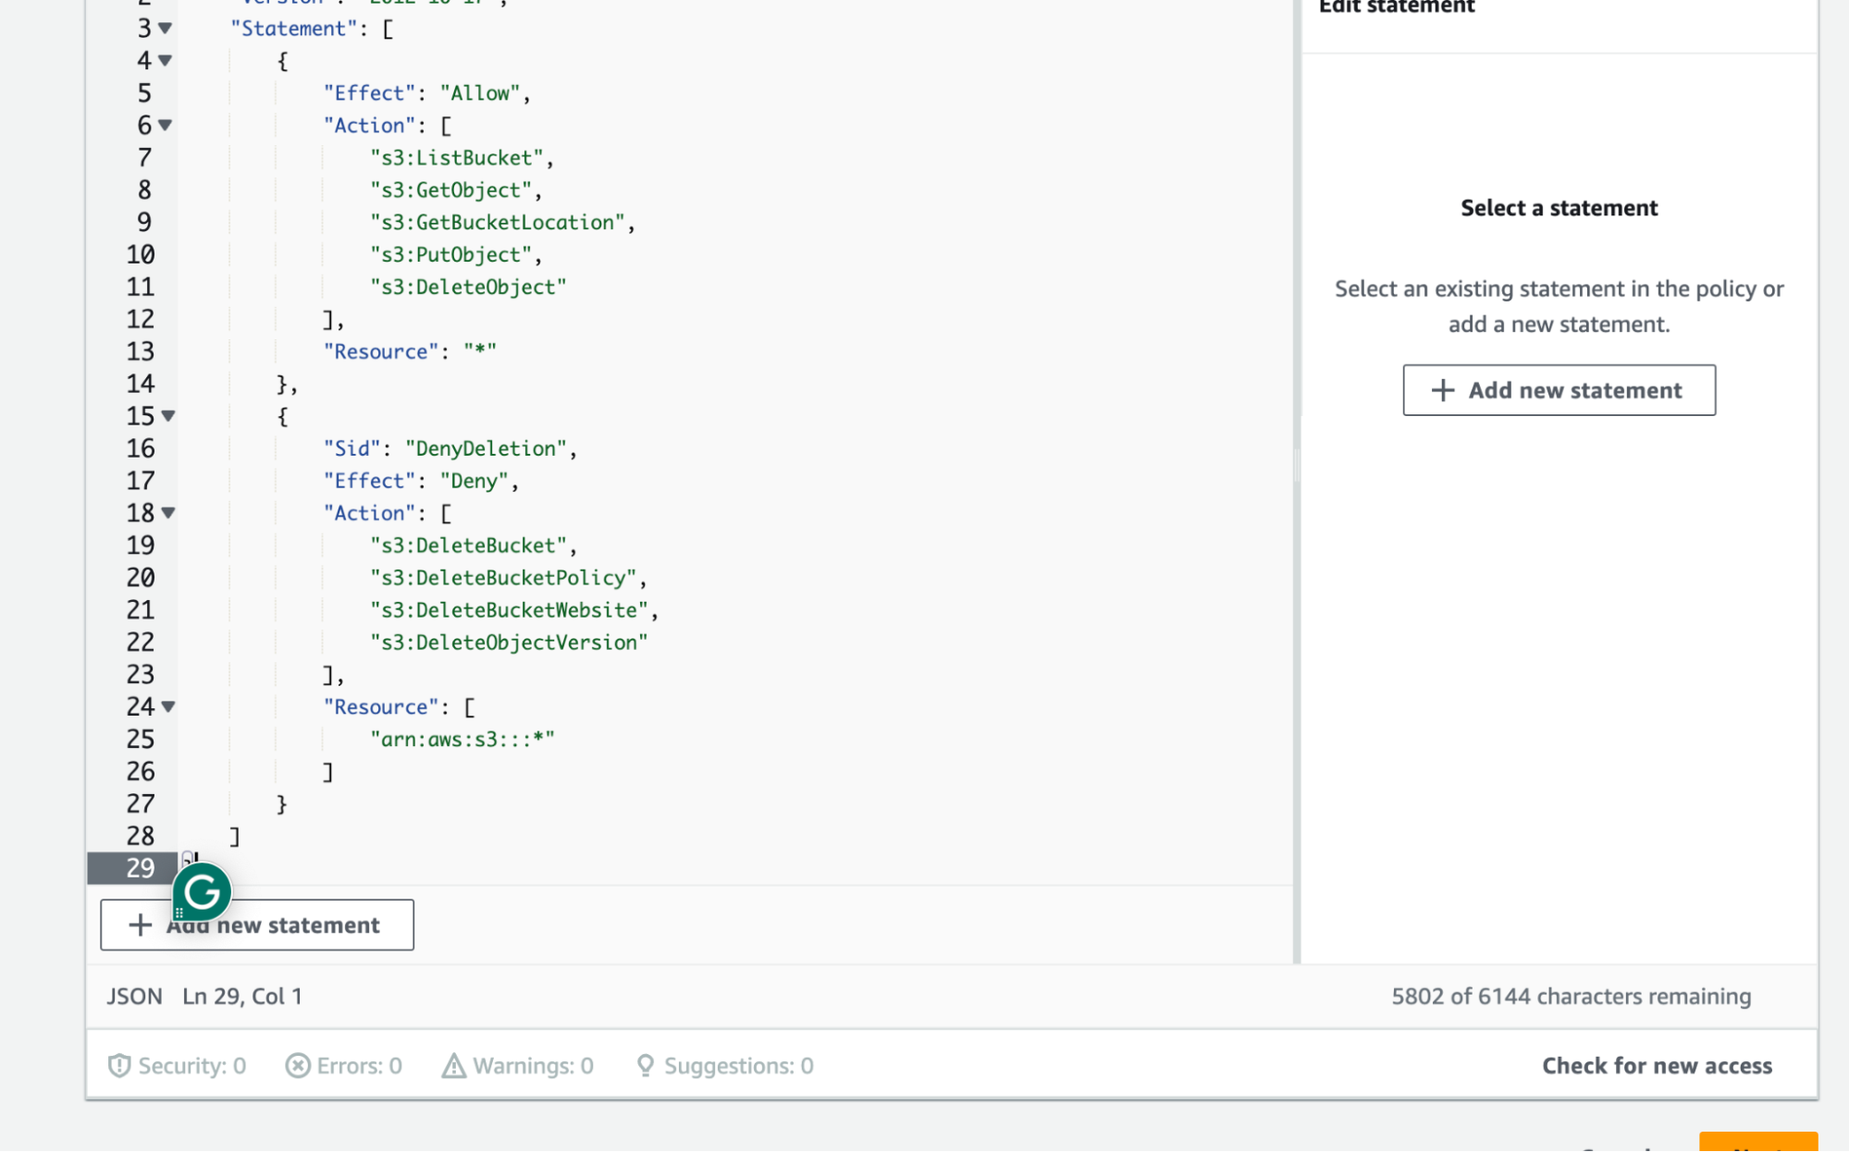Open the Suggestions lightbulb icon
1849x1152 pixels.
coord(646,1066)
